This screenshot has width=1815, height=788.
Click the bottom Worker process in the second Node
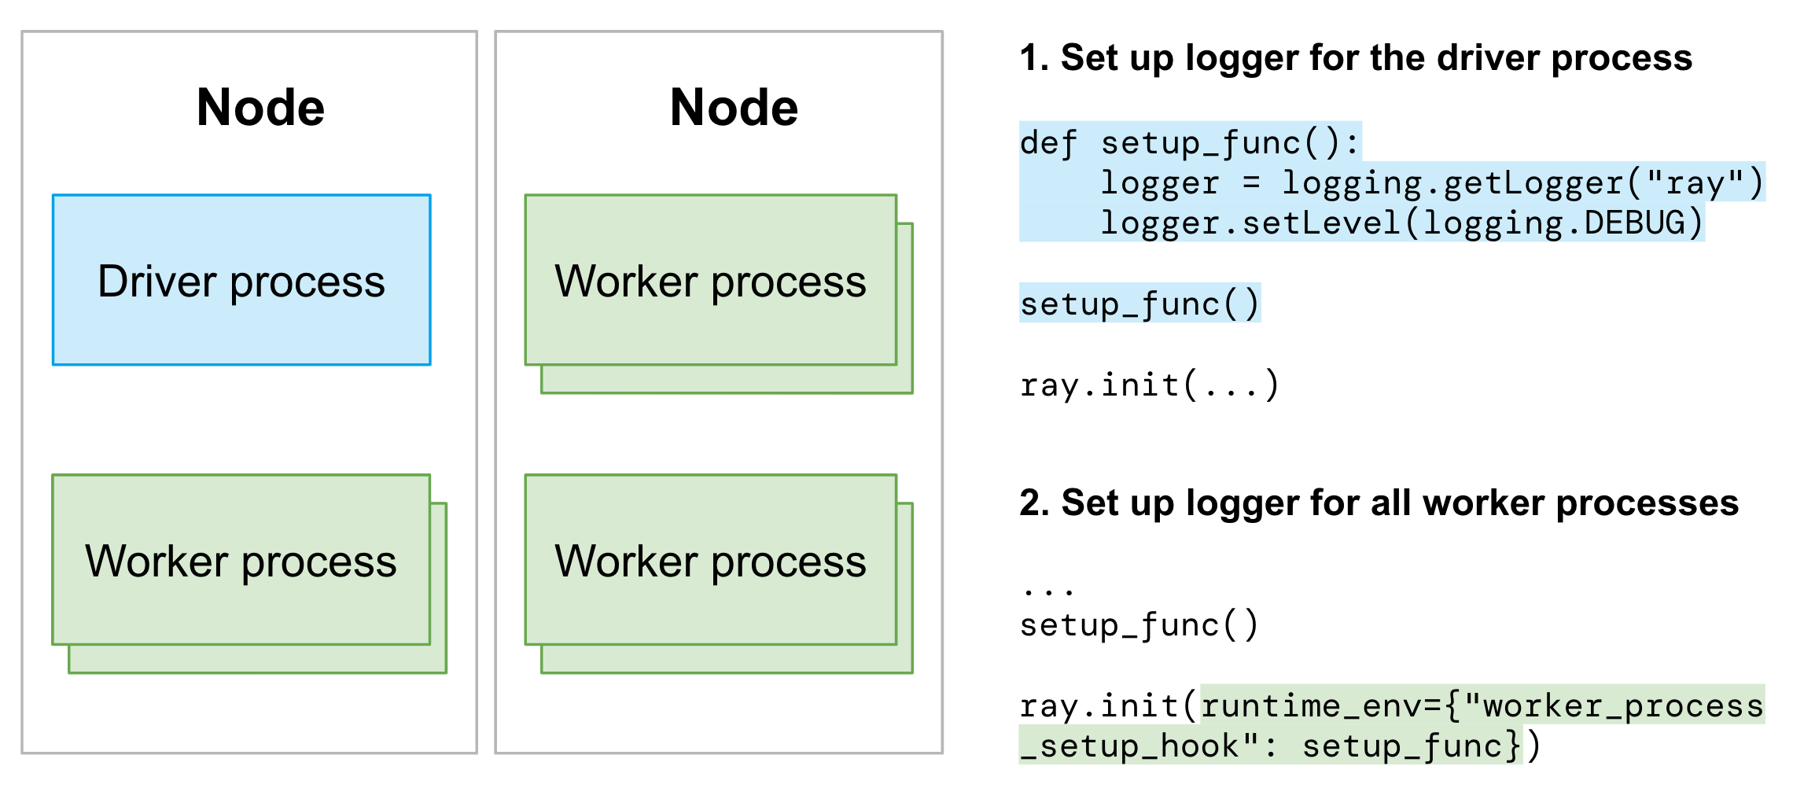pyautogui.click(x=710, y=561)
